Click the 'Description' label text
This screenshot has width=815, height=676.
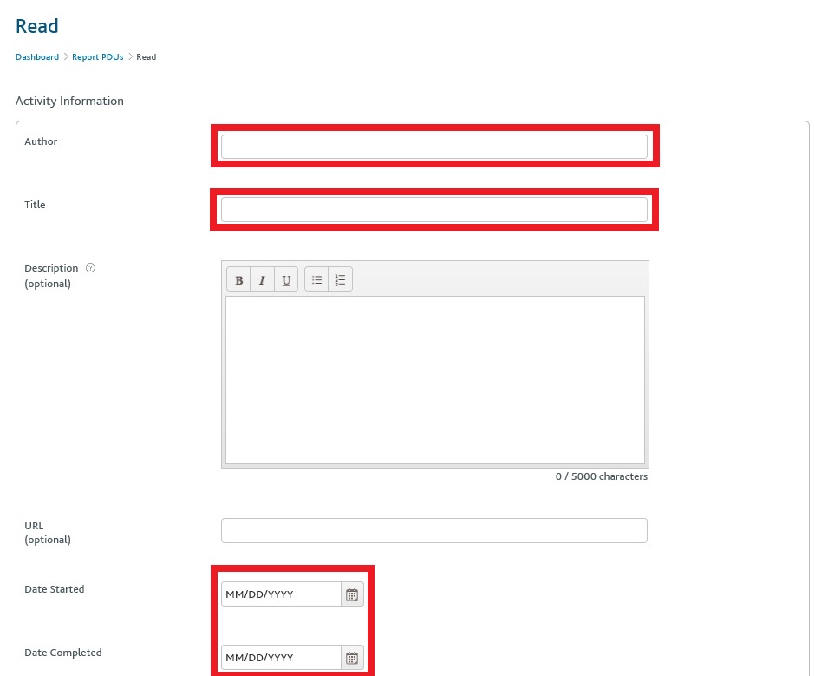[x=51, y=268]
